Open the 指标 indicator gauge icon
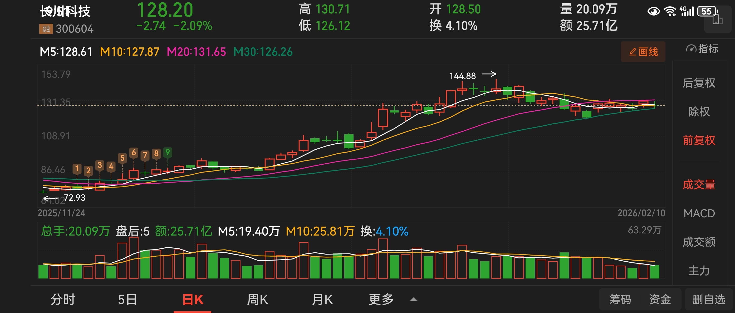This screenshot has height=313, width=735. [691, 49]
